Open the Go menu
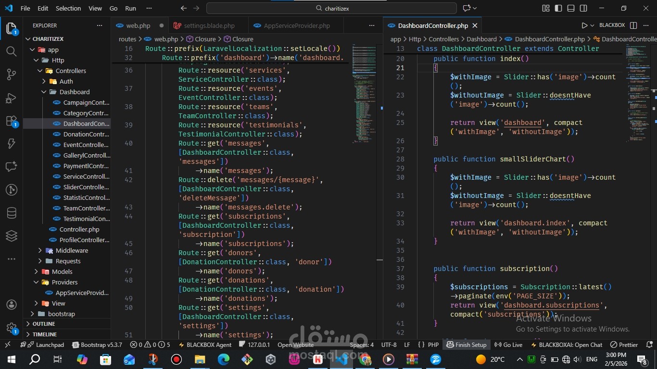 pos(114,8)
